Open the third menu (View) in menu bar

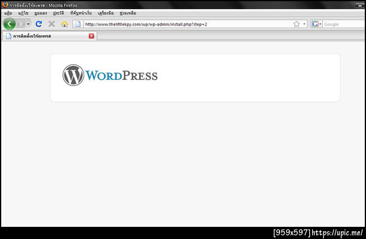[41, 13]
